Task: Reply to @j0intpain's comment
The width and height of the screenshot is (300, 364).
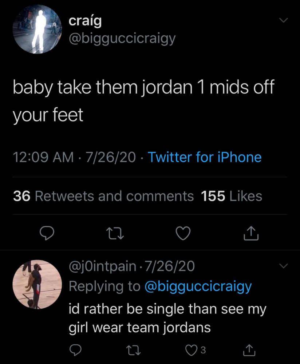Action: pos(75,350)
